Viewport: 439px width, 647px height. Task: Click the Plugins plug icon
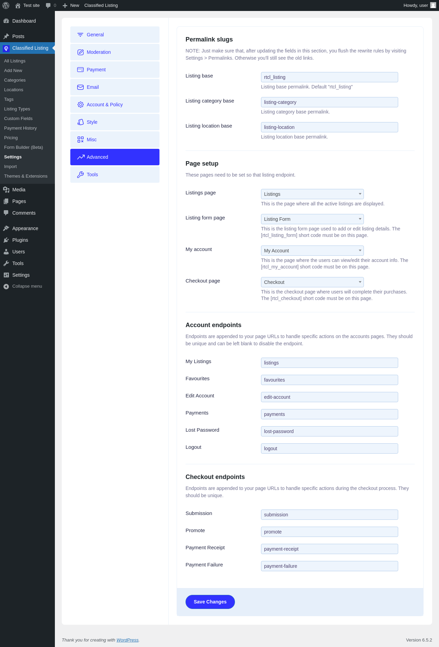[6, 240]
